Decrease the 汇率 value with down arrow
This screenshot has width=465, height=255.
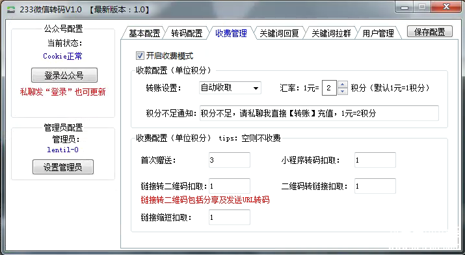pos(343,91)
